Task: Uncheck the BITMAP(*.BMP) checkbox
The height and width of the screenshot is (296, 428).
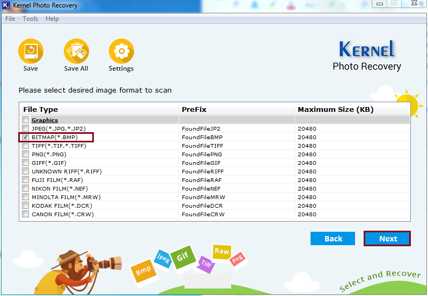Action: point(25,137)
